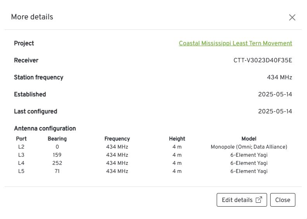Click Monopole (Omni; Data Alliance) model cell
This screenshot has height=219, width=307.
(248, 147)
